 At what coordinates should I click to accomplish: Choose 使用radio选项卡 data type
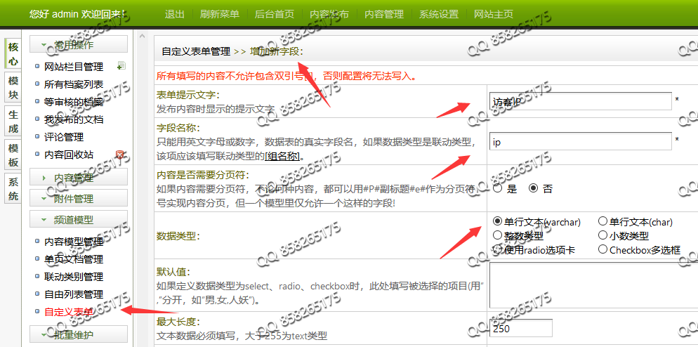498,249
